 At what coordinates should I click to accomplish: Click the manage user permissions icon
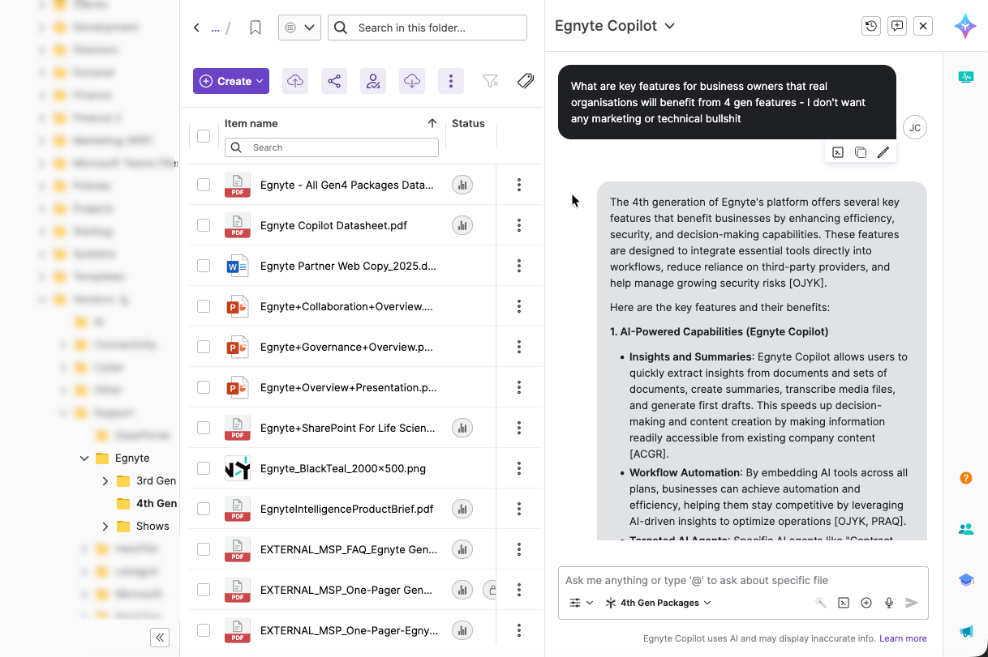[373, 81]
